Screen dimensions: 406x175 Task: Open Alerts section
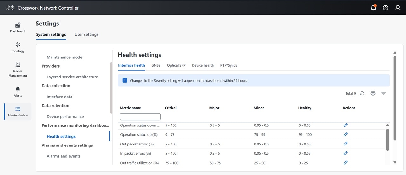coord(18,91)
